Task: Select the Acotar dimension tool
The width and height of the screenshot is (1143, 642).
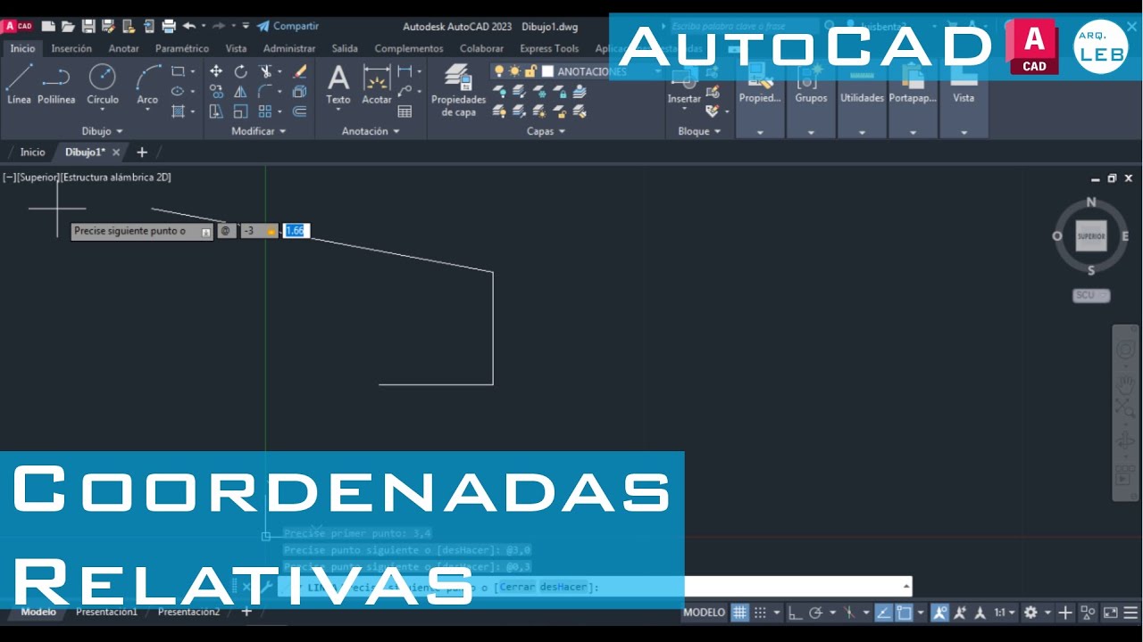Action: pyautogui.click(x=377, y=85)
